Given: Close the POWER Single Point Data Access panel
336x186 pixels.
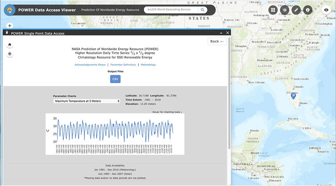Looking at the screenshot, I should point(227,33).
